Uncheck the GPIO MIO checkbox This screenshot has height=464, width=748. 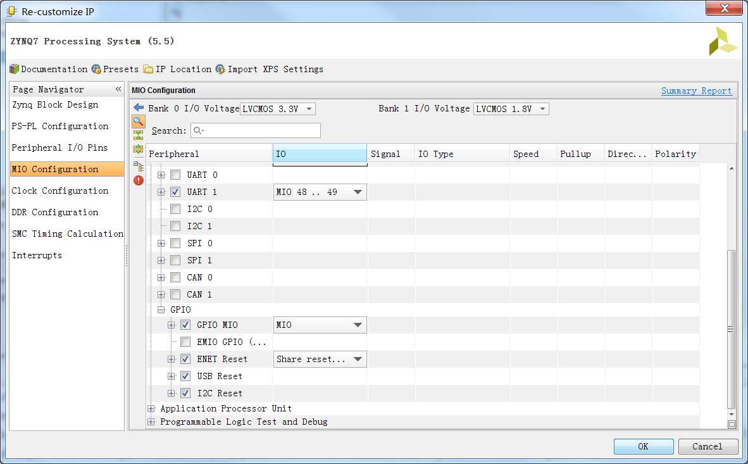[185, 325]
